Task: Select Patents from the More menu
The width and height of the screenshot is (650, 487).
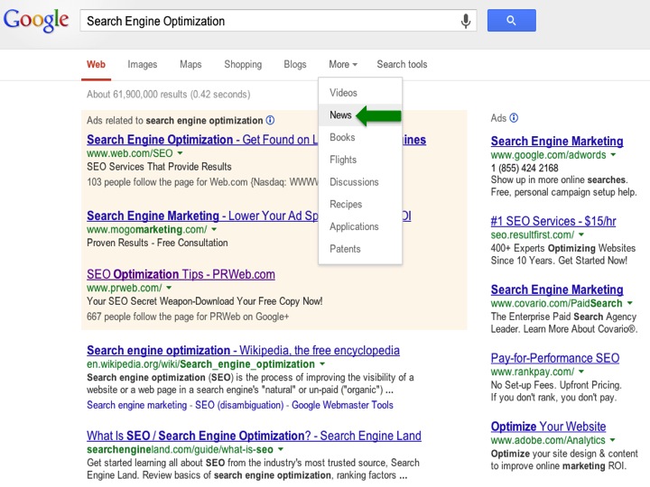Action: pyautogui.click(x=360, y=249)
